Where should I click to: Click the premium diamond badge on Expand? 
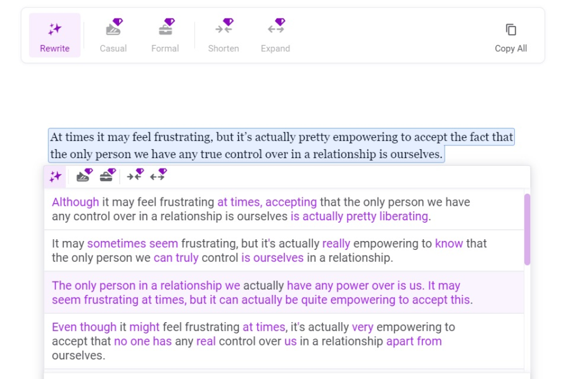point(281,22)
